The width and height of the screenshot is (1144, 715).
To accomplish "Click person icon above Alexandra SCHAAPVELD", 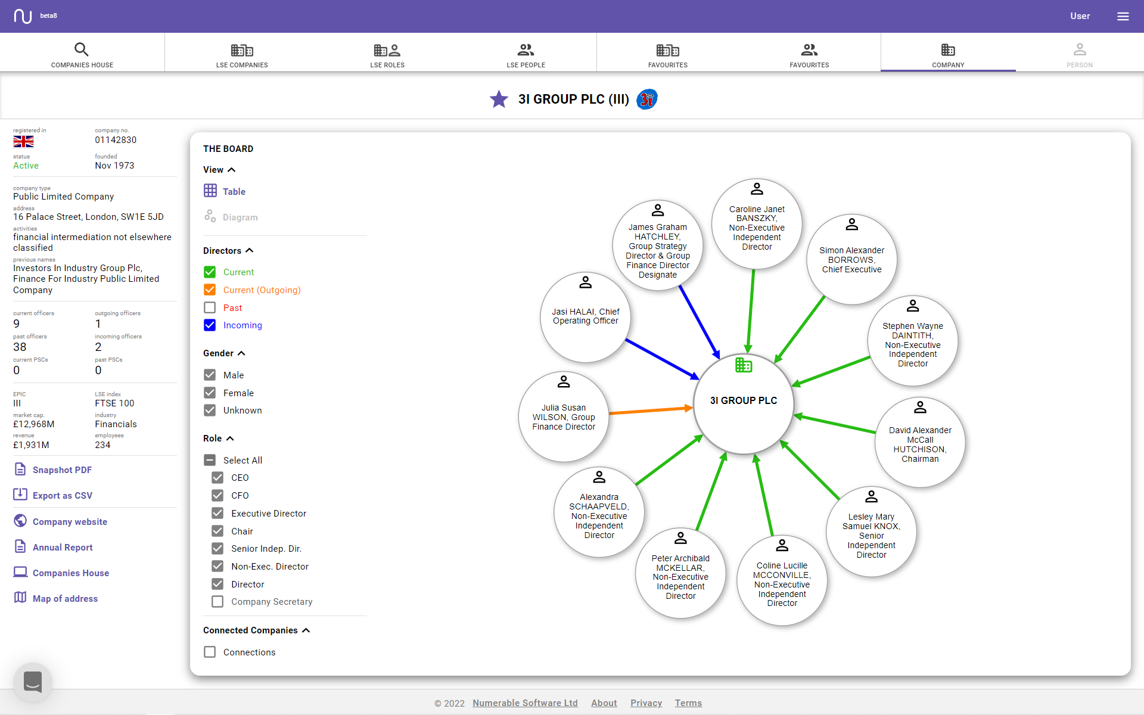I will 599,477.
